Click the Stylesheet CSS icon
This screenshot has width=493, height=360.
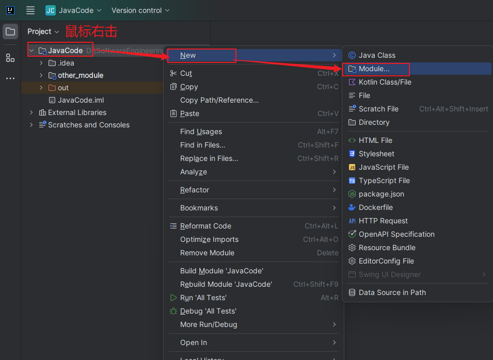352,154
